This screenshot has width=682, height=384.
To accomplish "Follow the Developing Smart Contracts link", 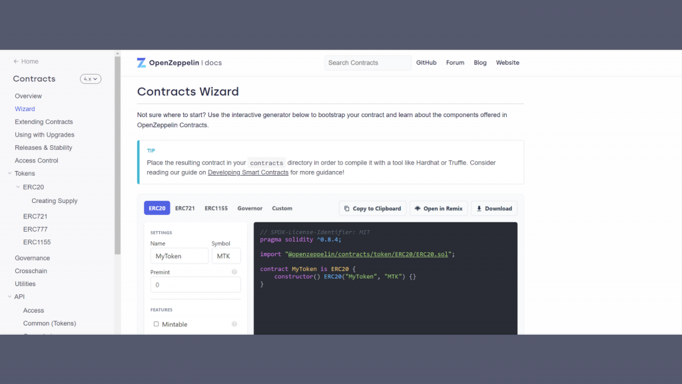I will (248, 172).
